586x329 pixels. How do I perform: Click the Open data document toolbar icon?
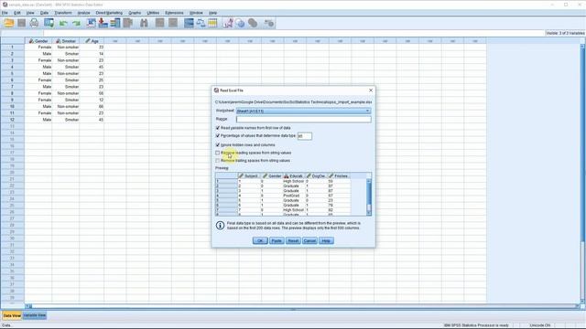coord(8,23)
